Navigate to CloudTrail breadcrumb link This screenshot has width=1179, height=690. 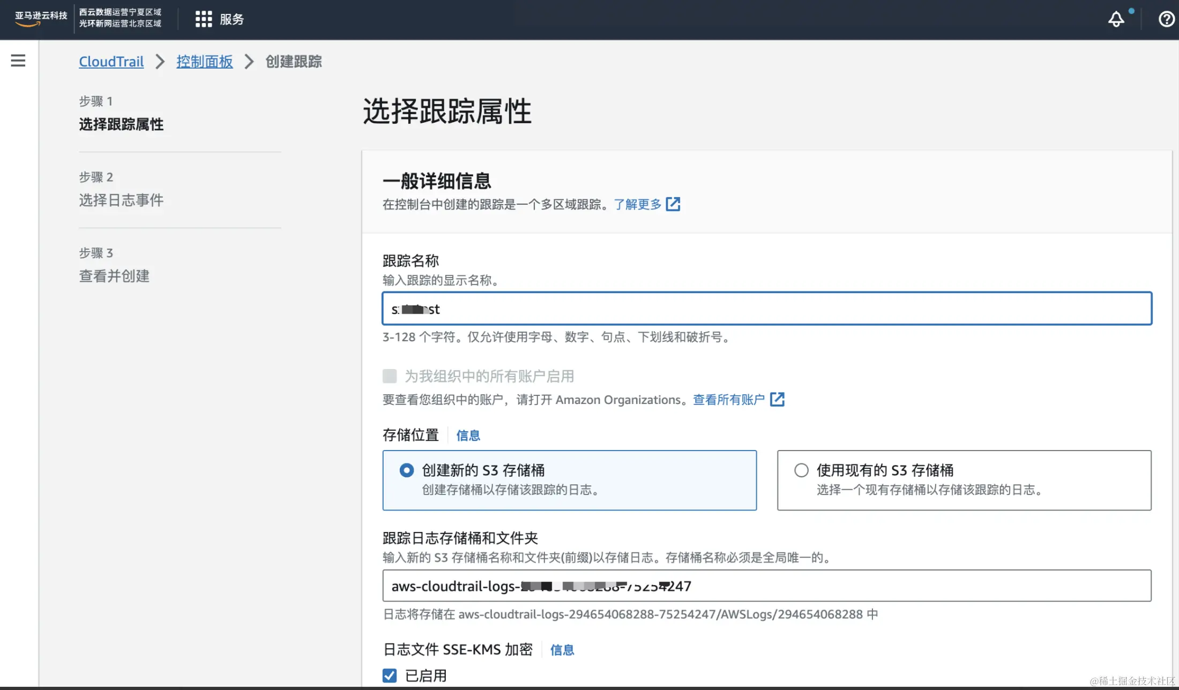111,62
